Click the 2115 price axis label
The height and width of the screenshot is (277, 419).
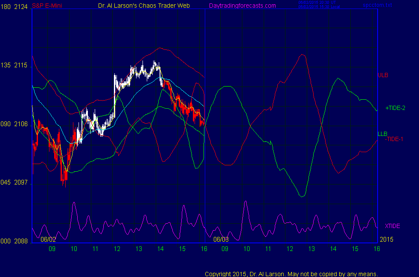(21, 65)
